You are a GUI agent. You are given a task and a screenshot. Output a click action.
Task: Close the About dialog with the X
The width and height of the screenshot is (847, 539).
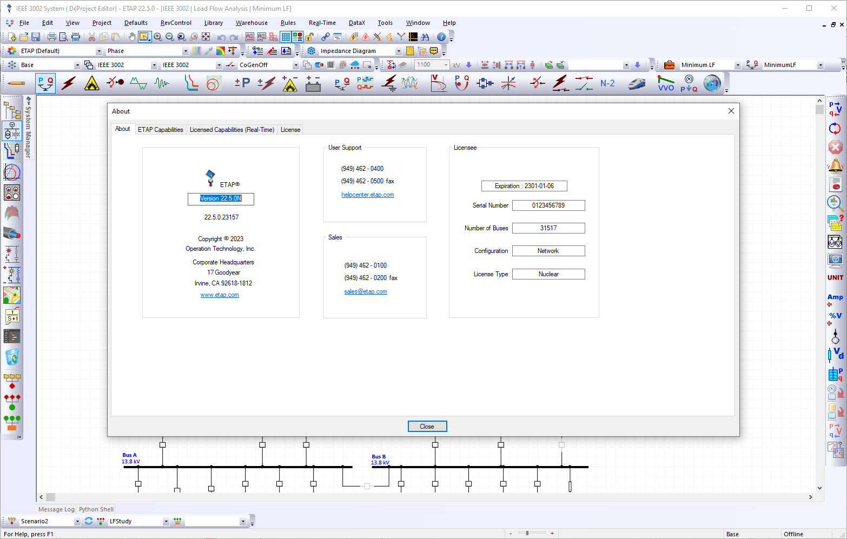[x=731, y=111]
